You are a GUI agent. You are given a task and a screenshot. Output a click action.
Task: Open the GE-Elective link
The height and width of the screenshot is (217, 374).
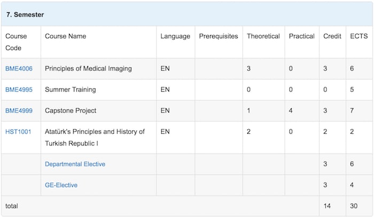[61, 185]
